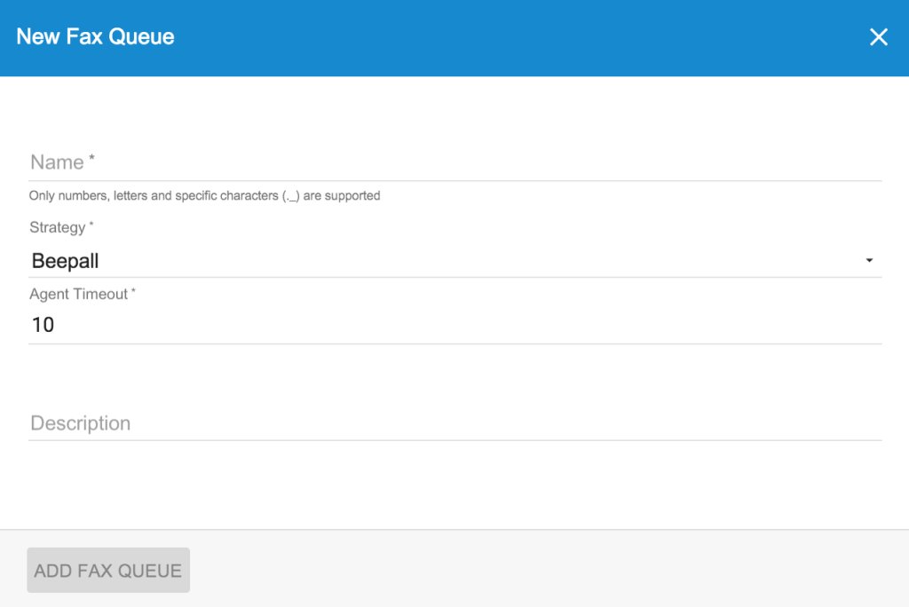The width and height of the screenshot is (909, 607).
Task: Focus the Name input field
Action: [455, 162]
